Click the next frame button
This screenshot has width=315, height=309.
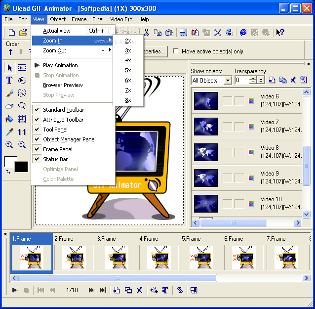tap(91, 290)
